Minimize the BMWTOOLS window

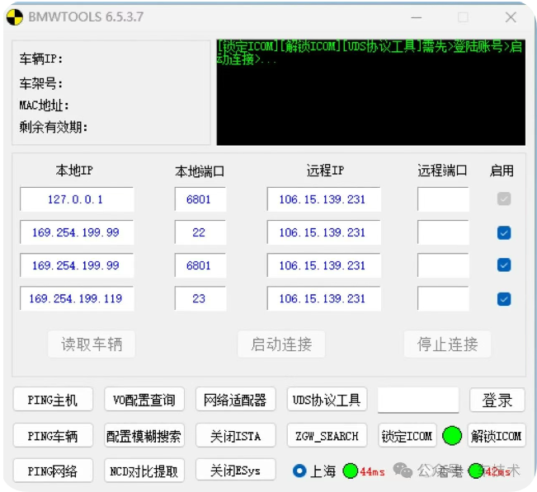[x=417, y=17]
